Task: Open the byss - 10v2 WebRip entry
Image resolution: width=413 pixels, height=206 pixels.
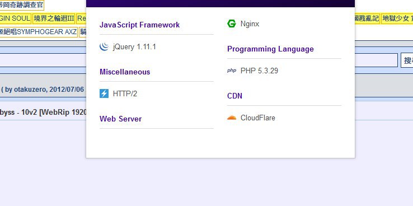Action: click(x=43, y=112)
